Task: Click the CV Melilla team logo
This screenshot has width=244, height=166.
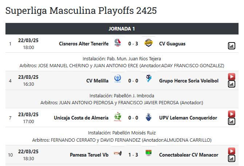Action: [x=118, y=81]
